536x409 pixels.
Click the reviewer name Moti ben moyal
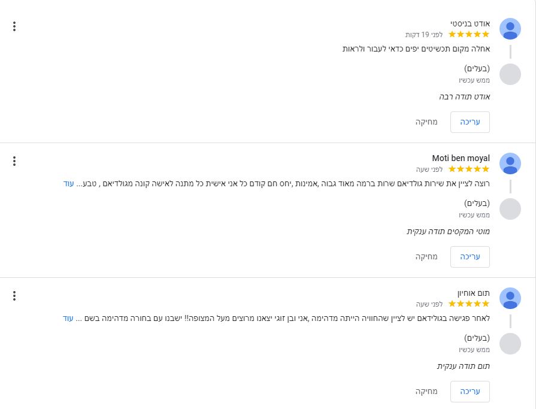pyautogui.click(x=461, y=159)
